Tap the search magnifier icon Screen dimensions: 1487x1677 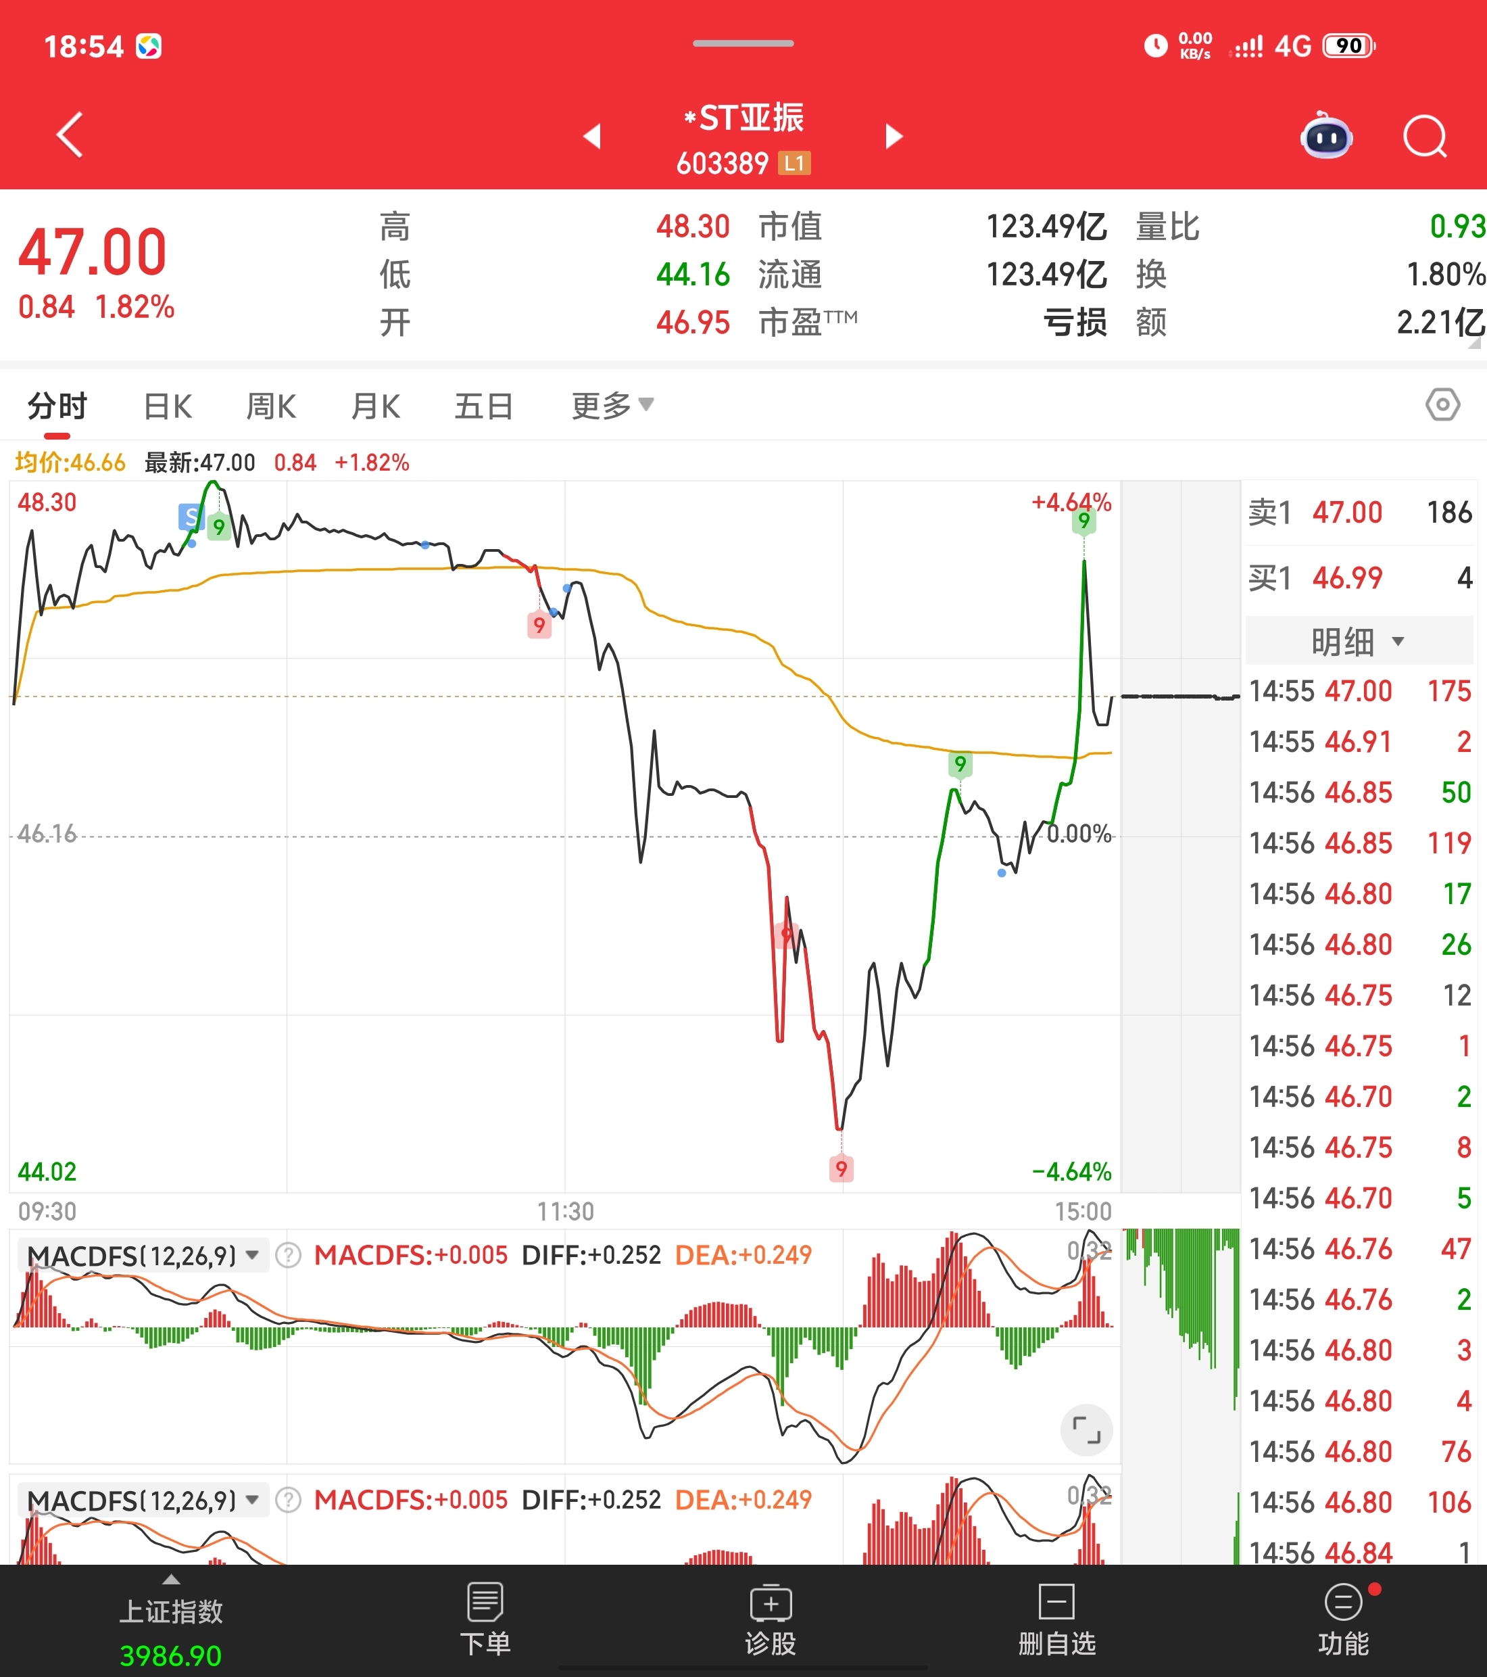(1425, 136)
